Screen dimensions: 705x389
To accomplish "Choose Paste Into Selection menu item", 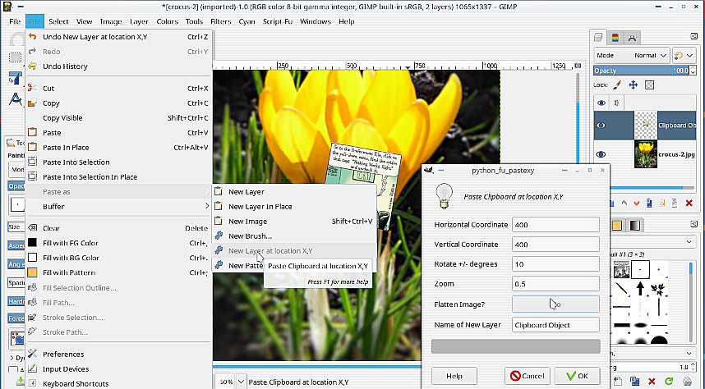I will [x=76, y=162].
